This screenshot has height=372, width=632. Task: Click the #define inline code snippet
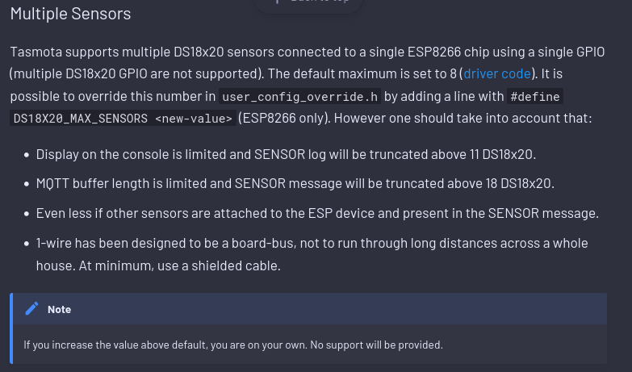(535, 97)
